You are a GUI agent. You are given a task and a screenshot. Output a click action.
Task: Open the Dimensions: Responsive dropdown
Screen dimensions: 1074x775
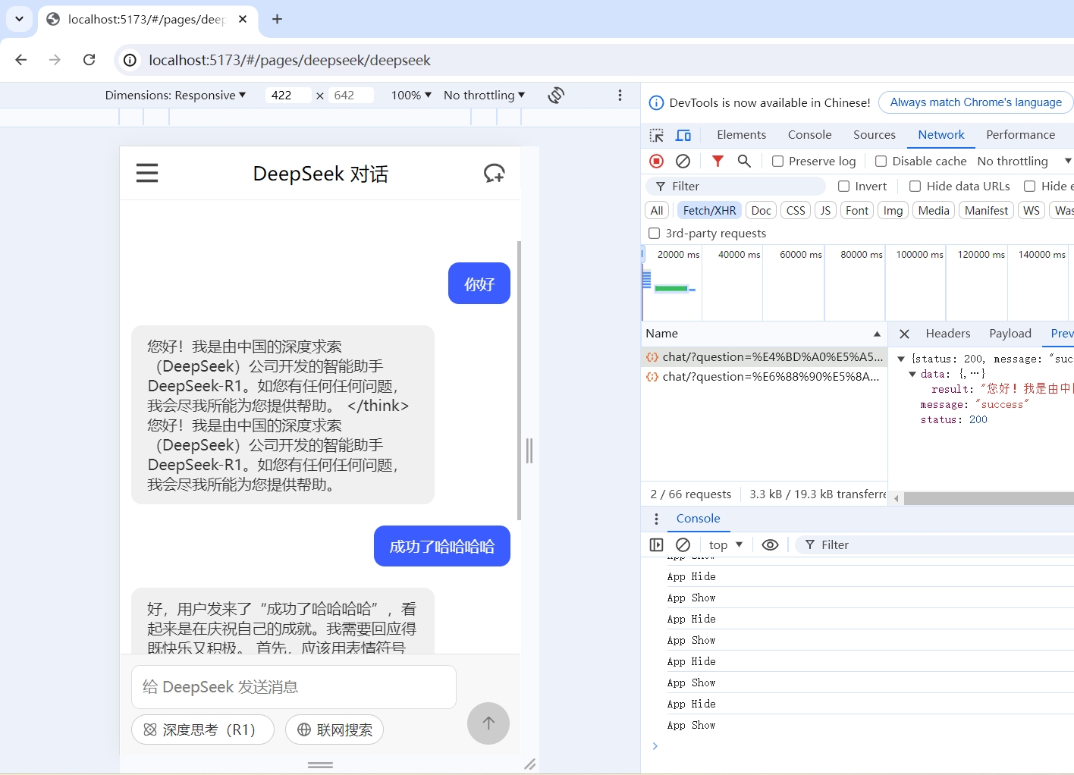tap(175, 95)
